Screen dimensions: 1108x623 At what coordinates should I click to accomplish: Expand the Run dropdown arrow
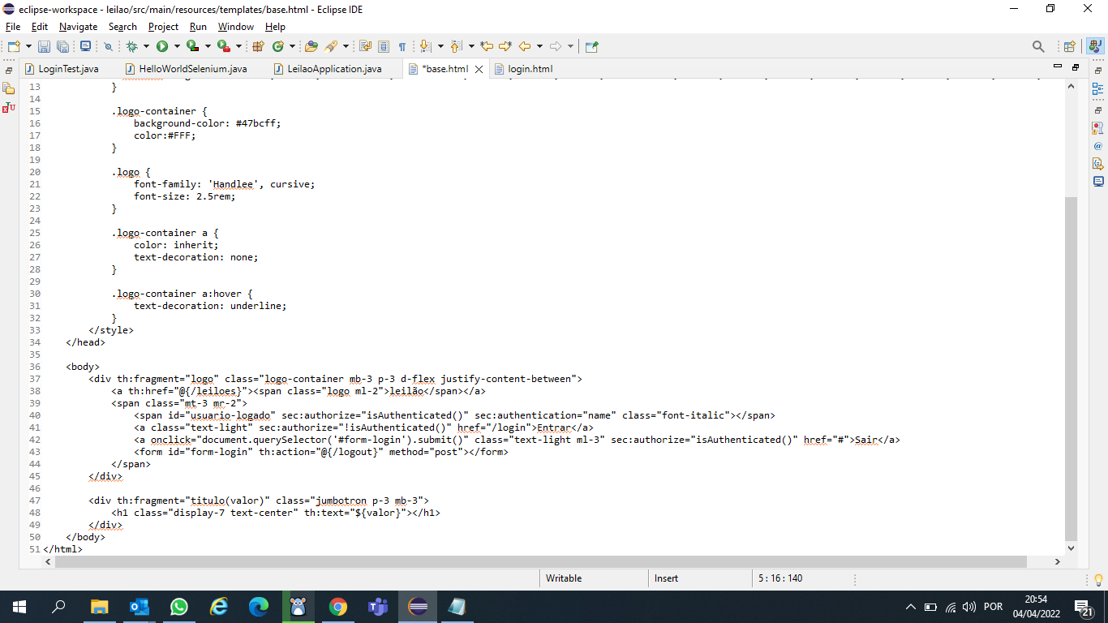point(177,46)
